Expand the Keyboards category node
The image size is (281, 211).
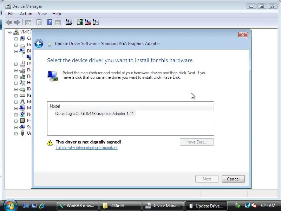pyautogui.click(x=16, y=96)
